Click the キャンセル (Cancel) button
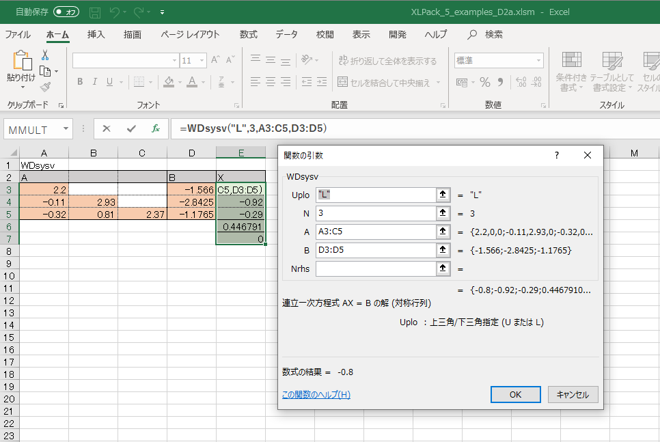The height and width of the screenshot is (442, 660). [573, 394]
